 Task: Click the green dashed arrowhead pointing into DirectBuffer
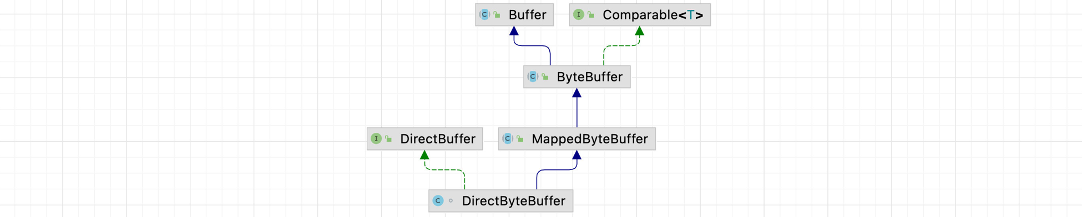click(x=424, y=155)
